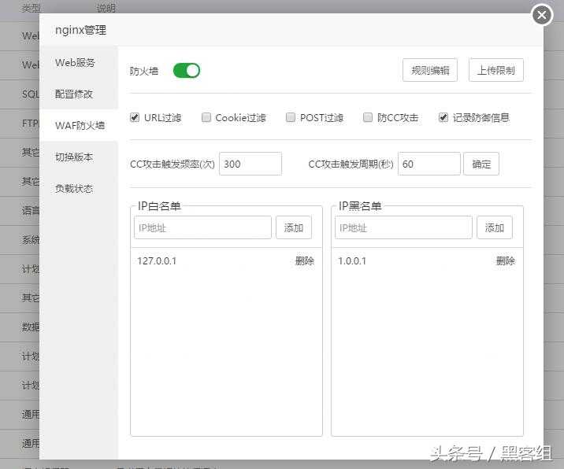This screenshot has height=469, width=564.
Task: Select the 127.0.0.1 whitelist entry
Action: (x=157, y=261)
